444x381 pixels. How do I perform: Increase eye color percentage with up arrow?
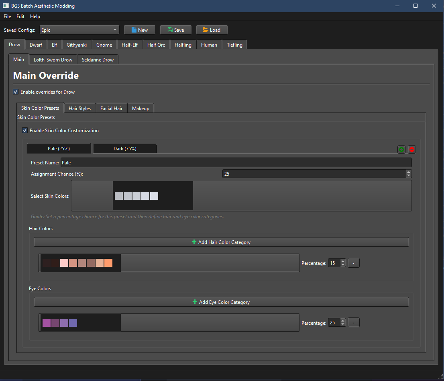point(343,321)
